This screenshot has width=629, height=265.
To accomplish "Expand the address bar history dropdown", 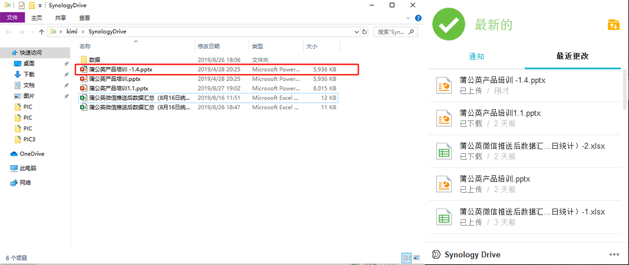I will [x=357, y=32].
